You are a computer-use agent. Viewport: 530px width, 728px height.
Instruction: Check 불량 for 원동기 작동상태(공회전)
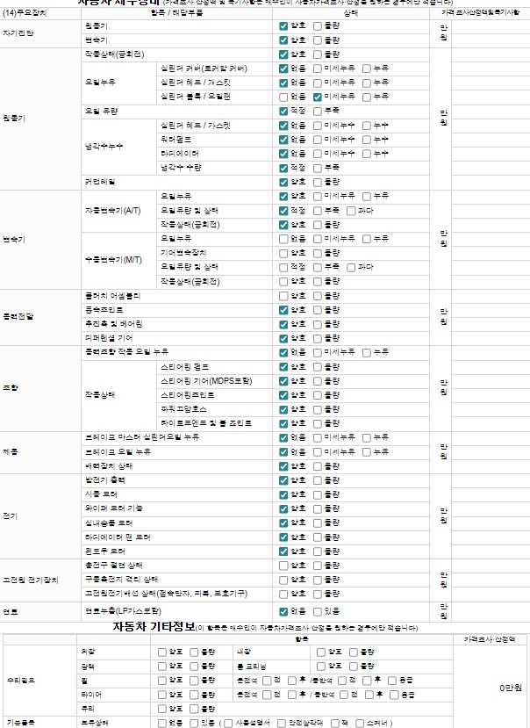[x=318, y=54]
